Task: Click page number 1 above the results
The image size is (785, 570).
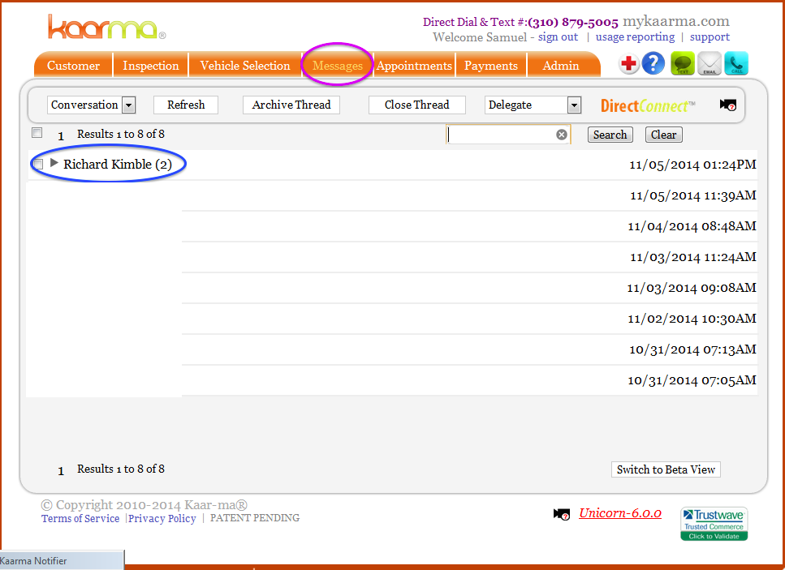Action: 61,136
